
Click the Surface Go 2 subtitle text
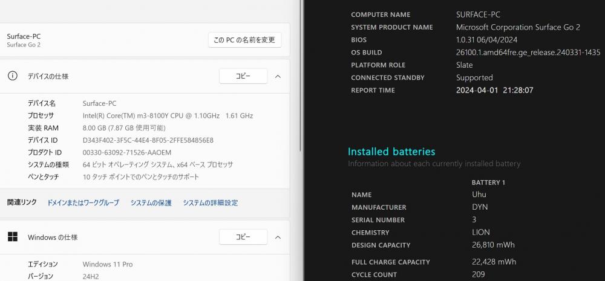pos(24,45)
